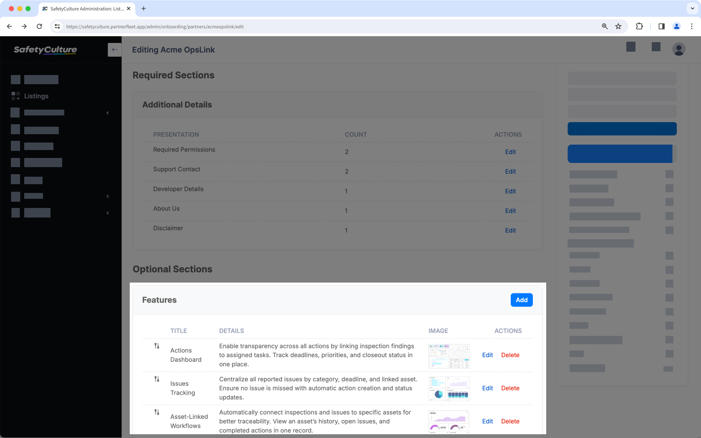701x438 pixels.
Task: Open a new browser tab
Action: click(144, 8)
